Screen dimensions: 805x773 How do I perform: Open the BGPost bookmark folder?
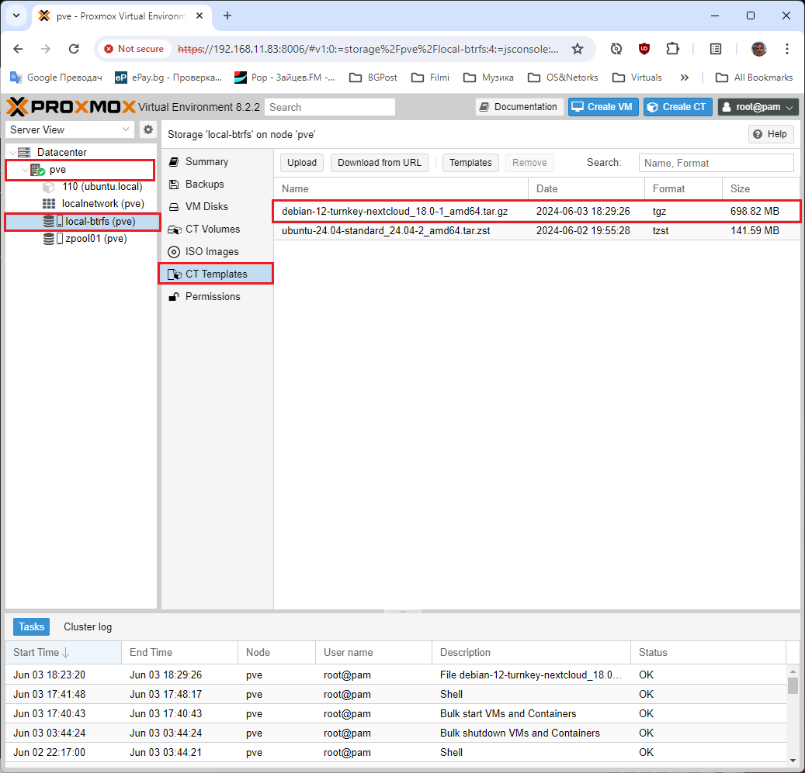(x=373, y=78)
